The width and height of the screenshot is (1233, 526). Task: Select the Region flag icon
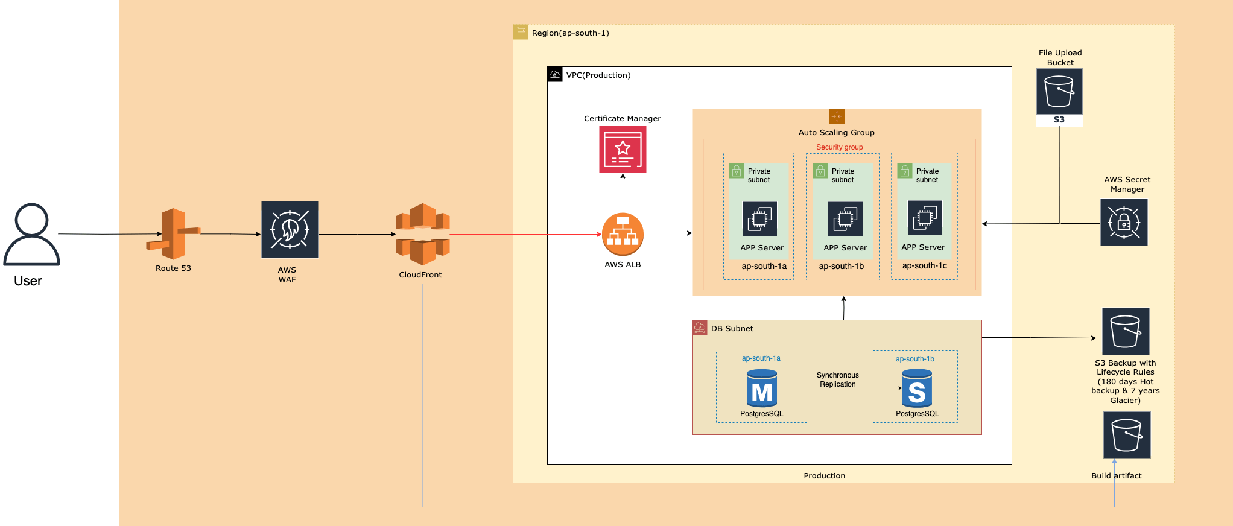[x=521, y=32]
